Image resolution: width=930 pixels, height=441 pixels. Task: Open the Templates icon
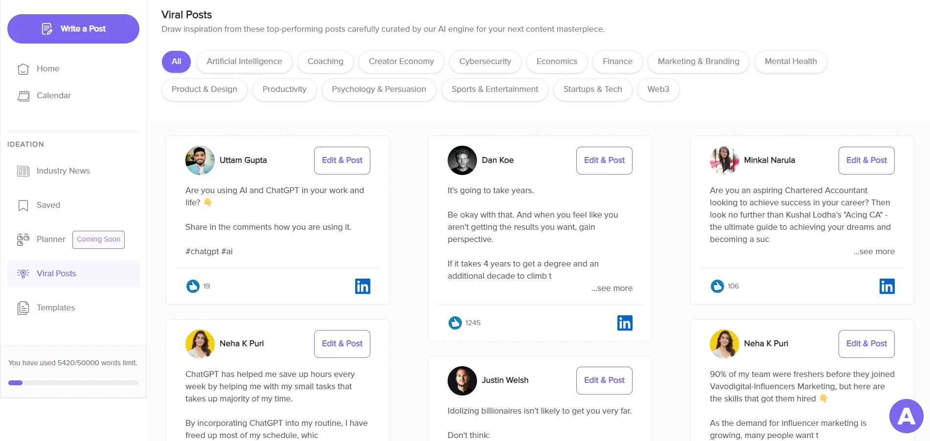tap(23, 308)
